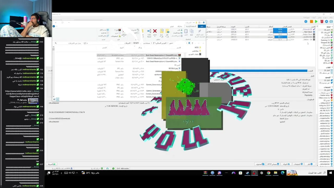
Task: Click the Red-Dead 100% progress bar
Action: click(280, 32)
